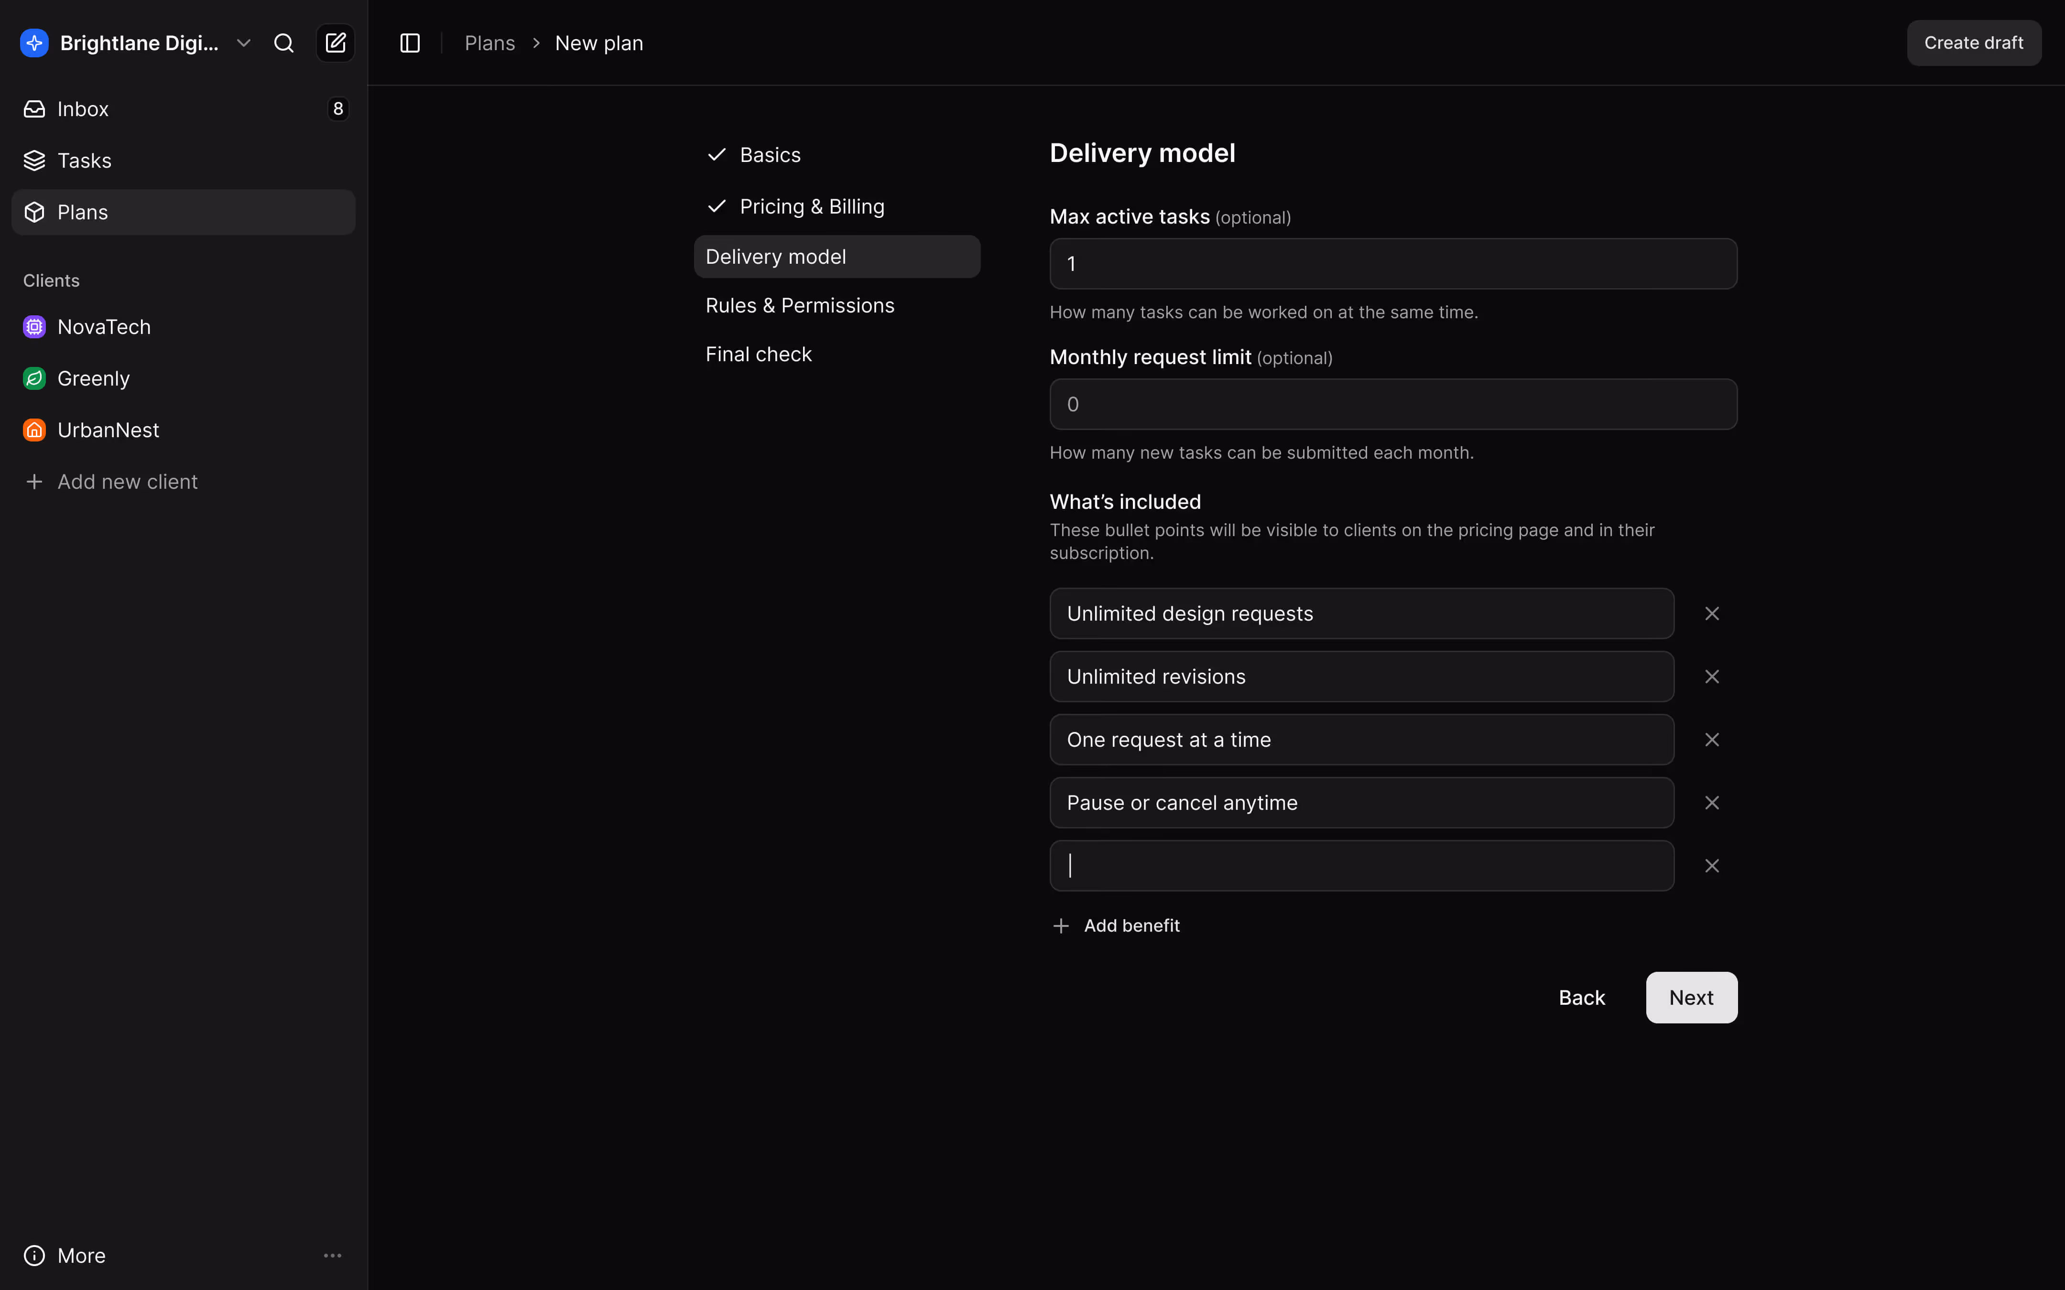Remove the Unlimited revisions benefit
The width and height of the screenshot is (2065, 1290).
(1712, 676)
